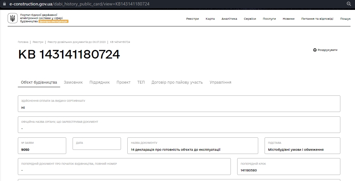Open the Пошук search item
The width and height of the screenshot is (355, 181).
[345, 19]
